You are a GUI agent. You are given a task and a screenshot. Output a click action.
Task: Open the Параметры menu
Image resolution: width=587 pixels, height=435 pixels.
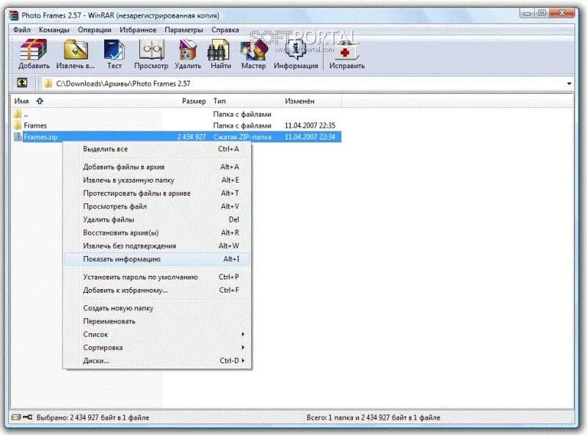click(x=184, y=29)
